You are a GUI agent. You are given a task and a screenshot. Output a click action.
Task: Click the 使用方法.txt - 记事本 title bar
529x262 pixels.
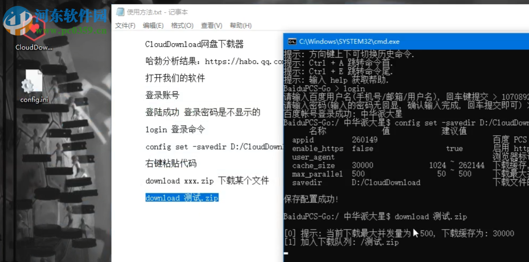(x=158, y=12)
